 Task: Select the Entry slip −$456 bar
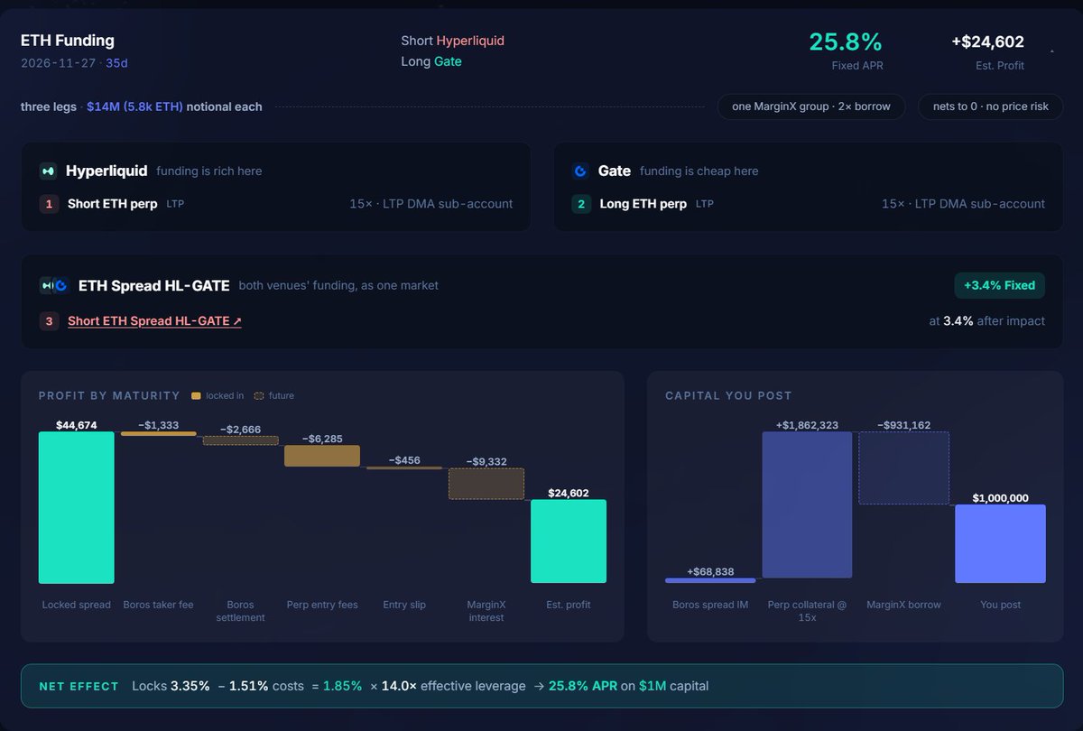404,467
